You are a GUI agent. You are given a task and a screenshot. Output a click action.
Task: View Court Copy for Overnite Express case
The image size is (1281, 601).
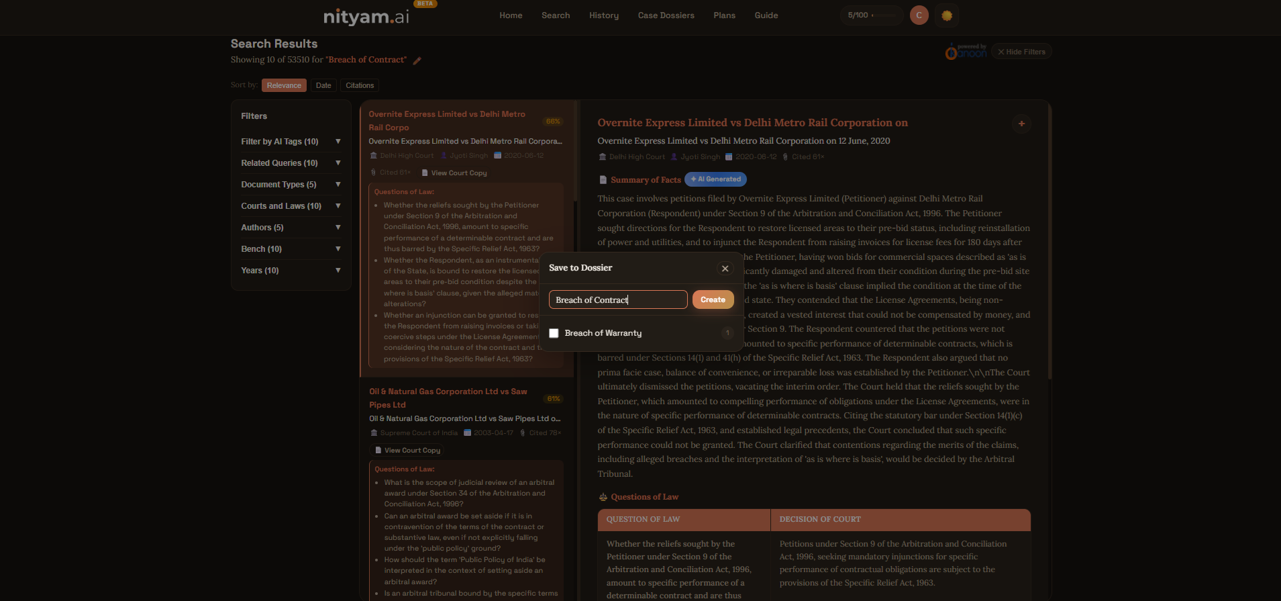point(454,173)
